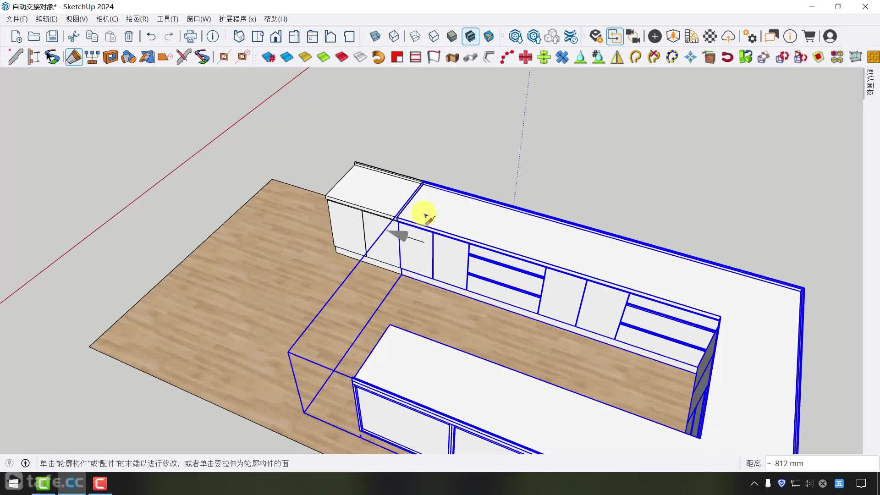
Task: Open Model Info with the toolbar info icon
Action: coord(213,36)
